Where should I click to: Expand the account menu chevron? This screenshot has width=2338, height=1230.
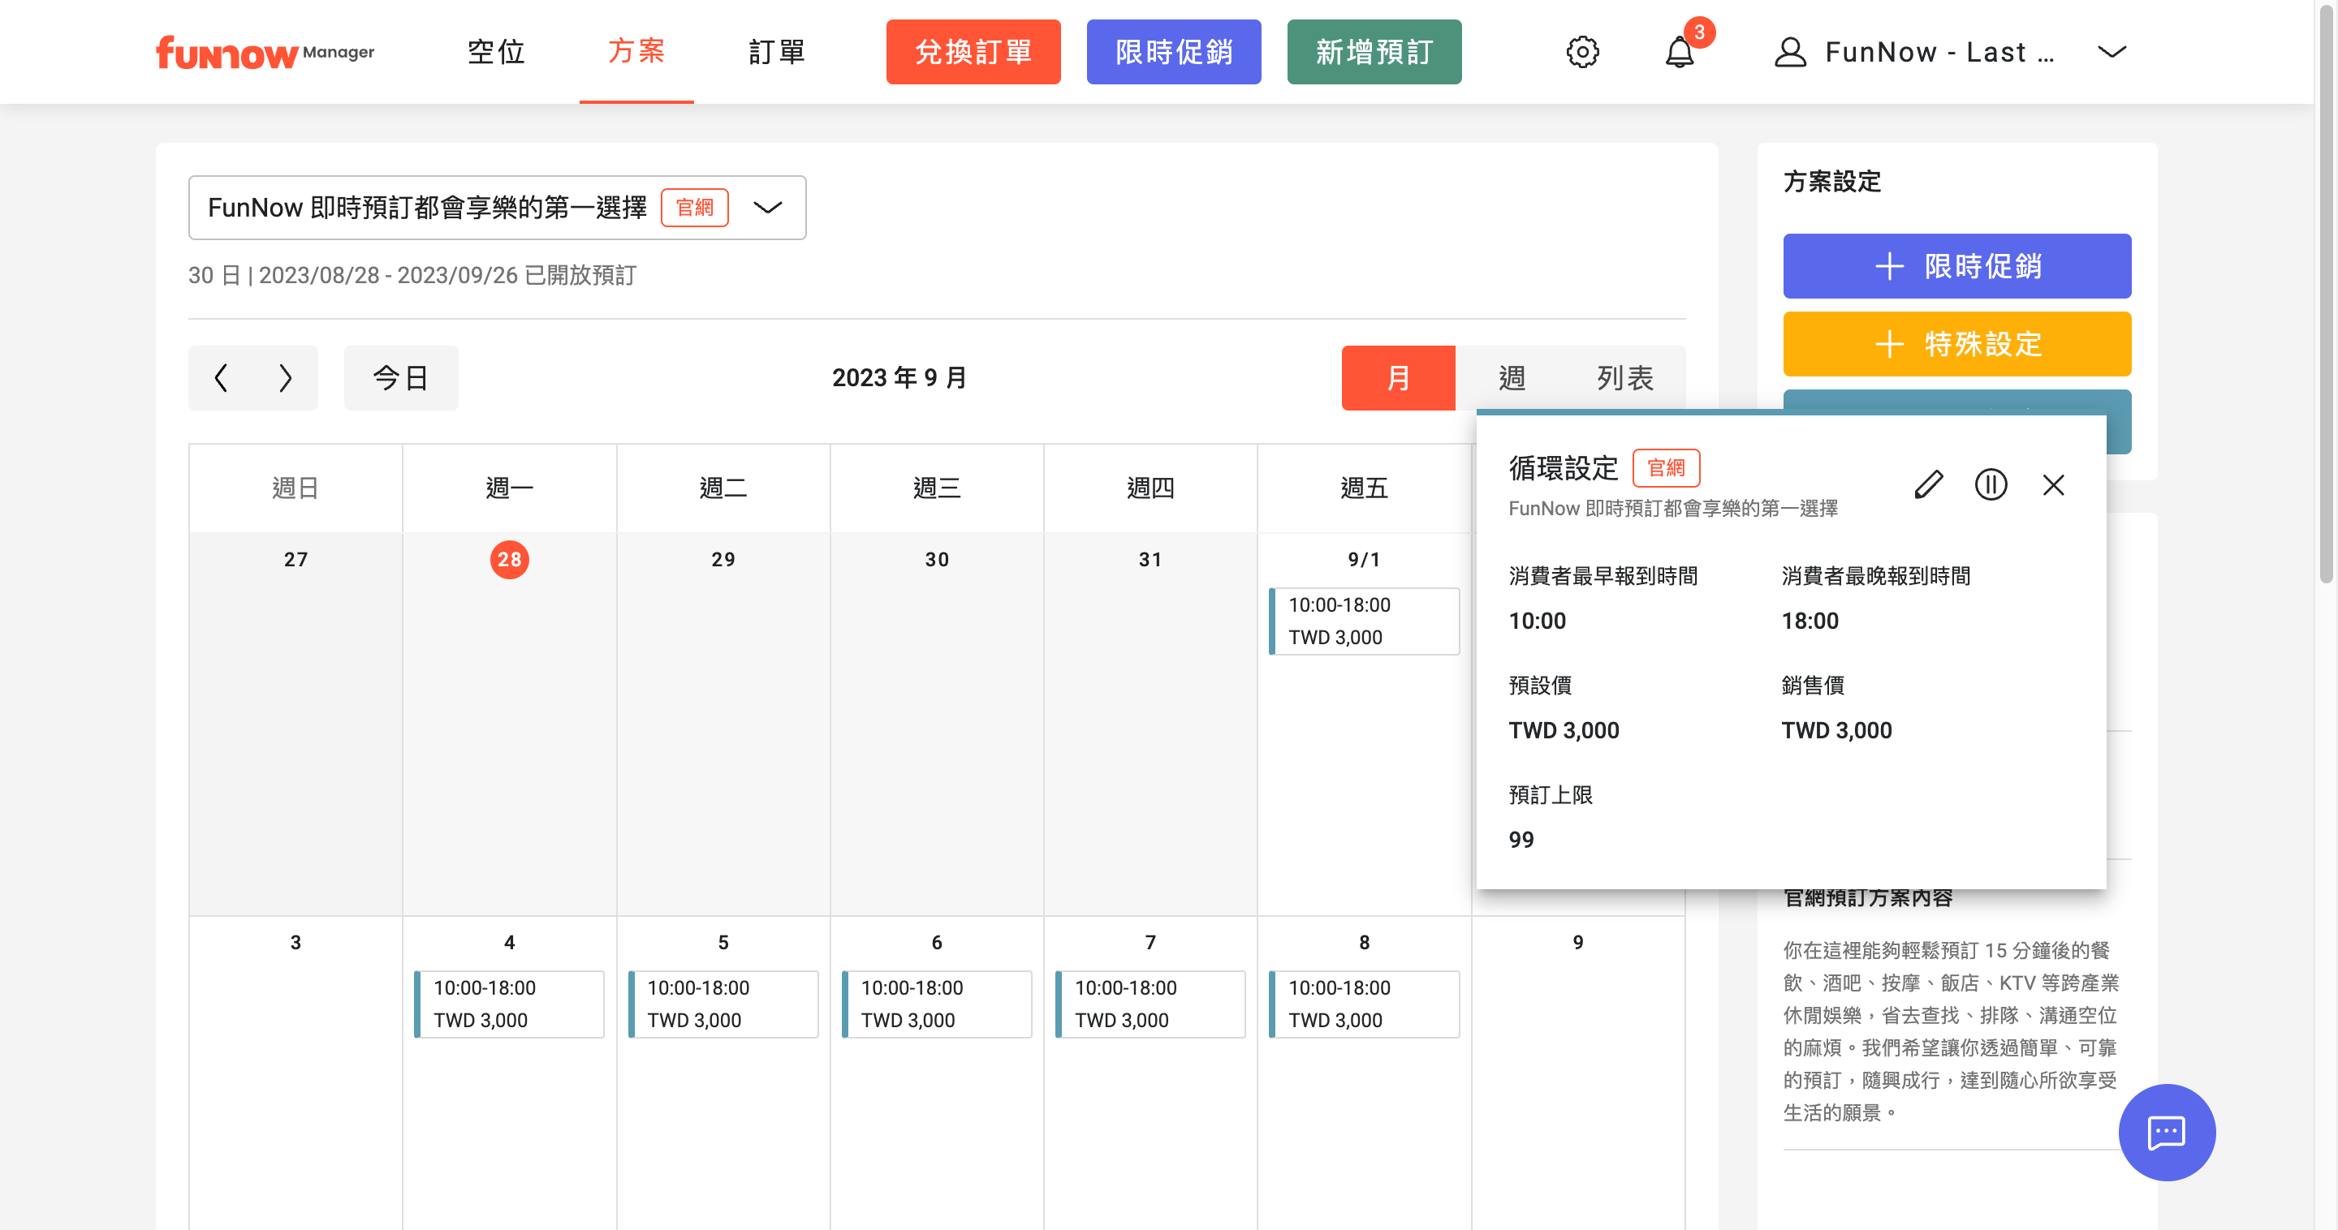point(2112,52)
